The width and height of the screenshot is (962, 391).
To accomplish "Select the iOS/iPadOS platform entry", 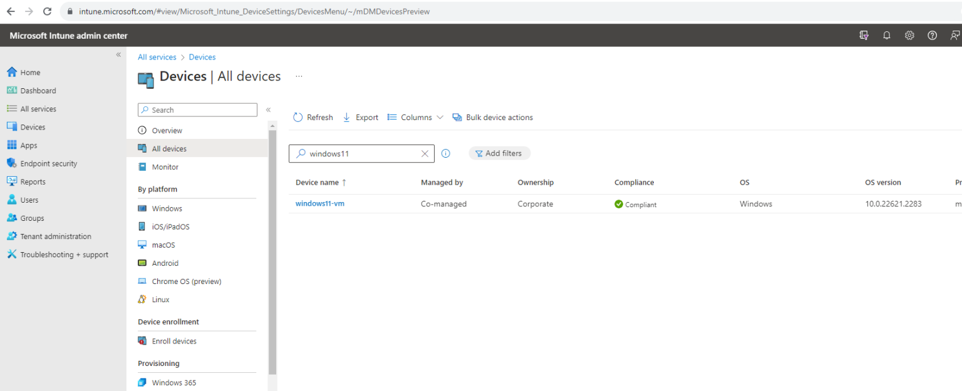I will click(169, 226).
